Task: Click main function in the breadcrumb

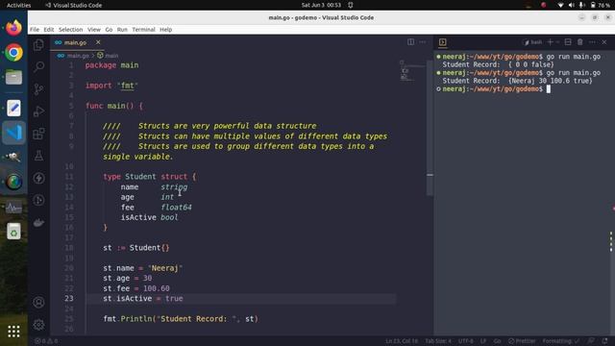Action: [x=108, y=56]
